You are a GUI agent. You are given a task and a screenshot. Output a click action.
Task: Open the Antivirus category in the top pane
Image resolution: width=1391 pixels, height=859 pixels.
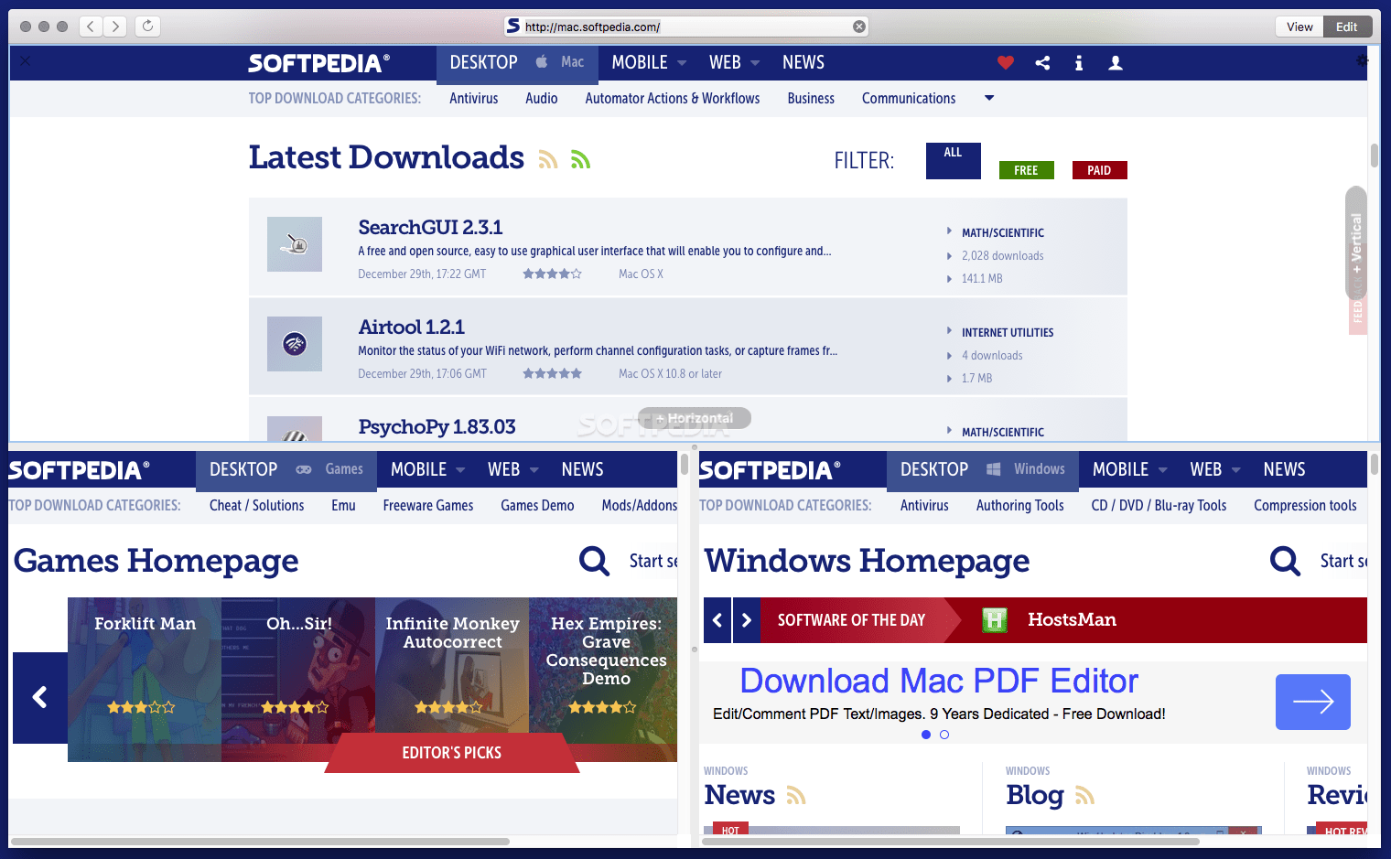[x=474, y=98]
